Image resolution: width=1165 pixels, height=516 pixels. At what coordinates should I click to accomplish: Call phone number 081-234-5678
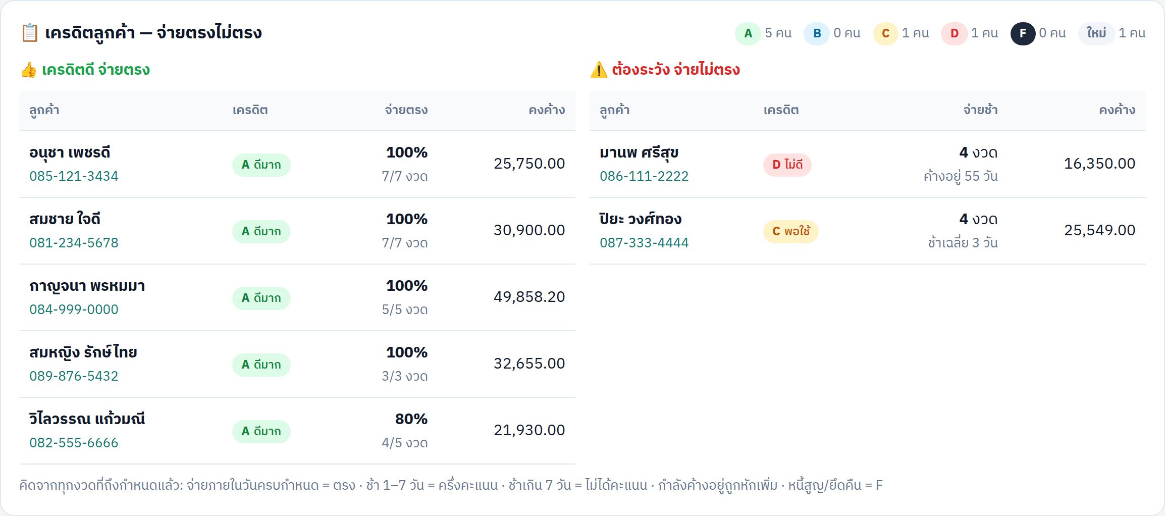click(x=74, y=243)
